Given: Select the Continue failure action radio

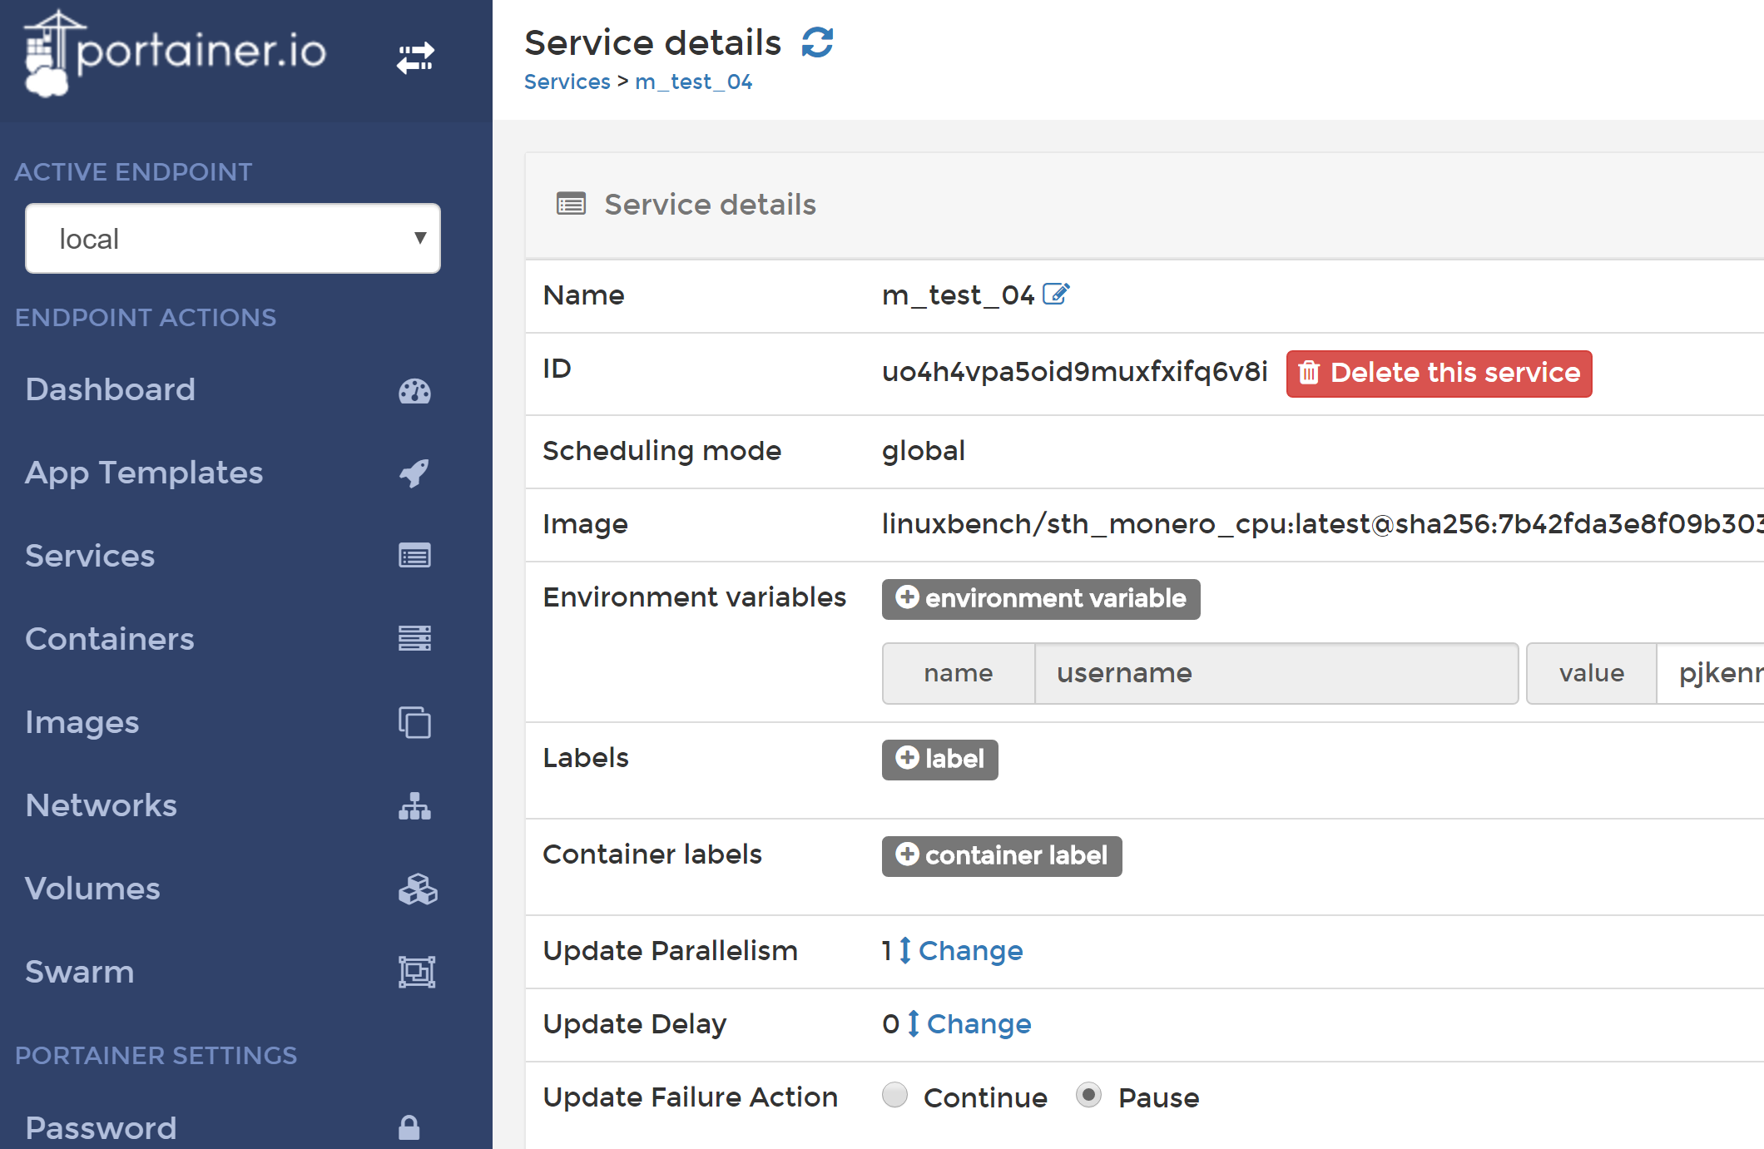Looking at the screenshot, I should point(895,1095).
